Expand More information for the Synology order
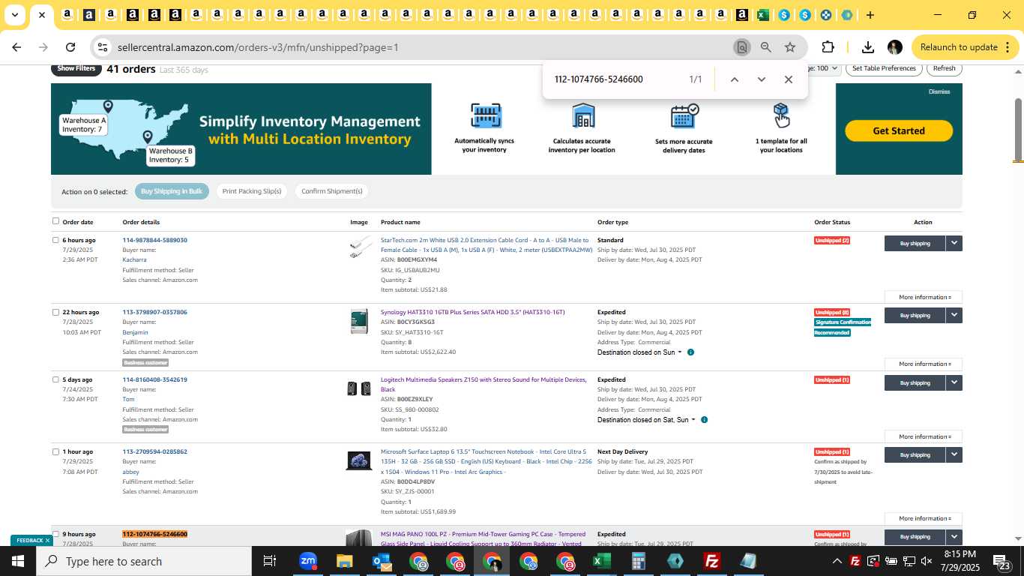This screenshot has height=576, width=1024. coord(924,364)
